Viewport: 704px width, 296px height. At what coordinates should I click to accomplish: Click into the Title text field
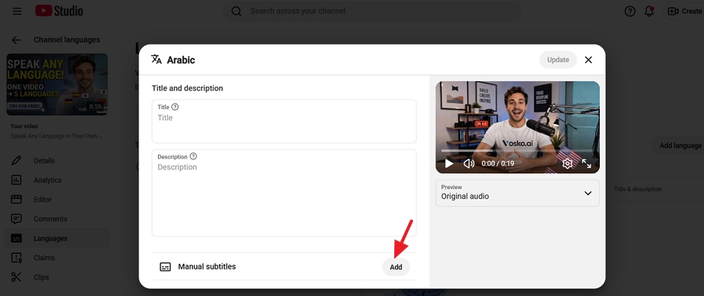(x=284, y=122)
